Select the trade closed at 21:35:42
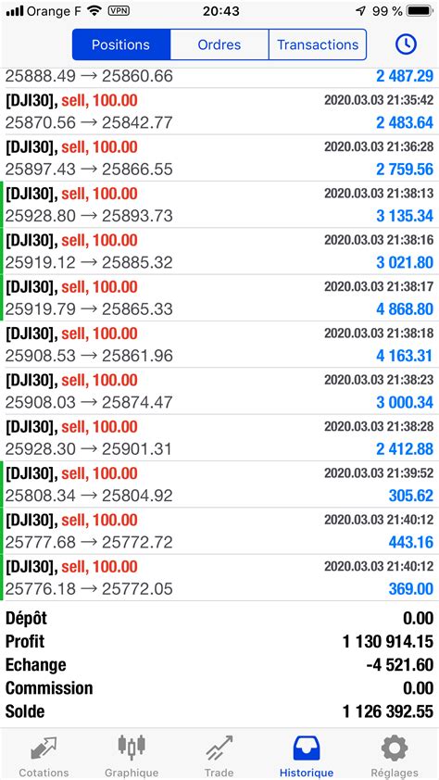The image size is (439, 780). coord(219,111)
